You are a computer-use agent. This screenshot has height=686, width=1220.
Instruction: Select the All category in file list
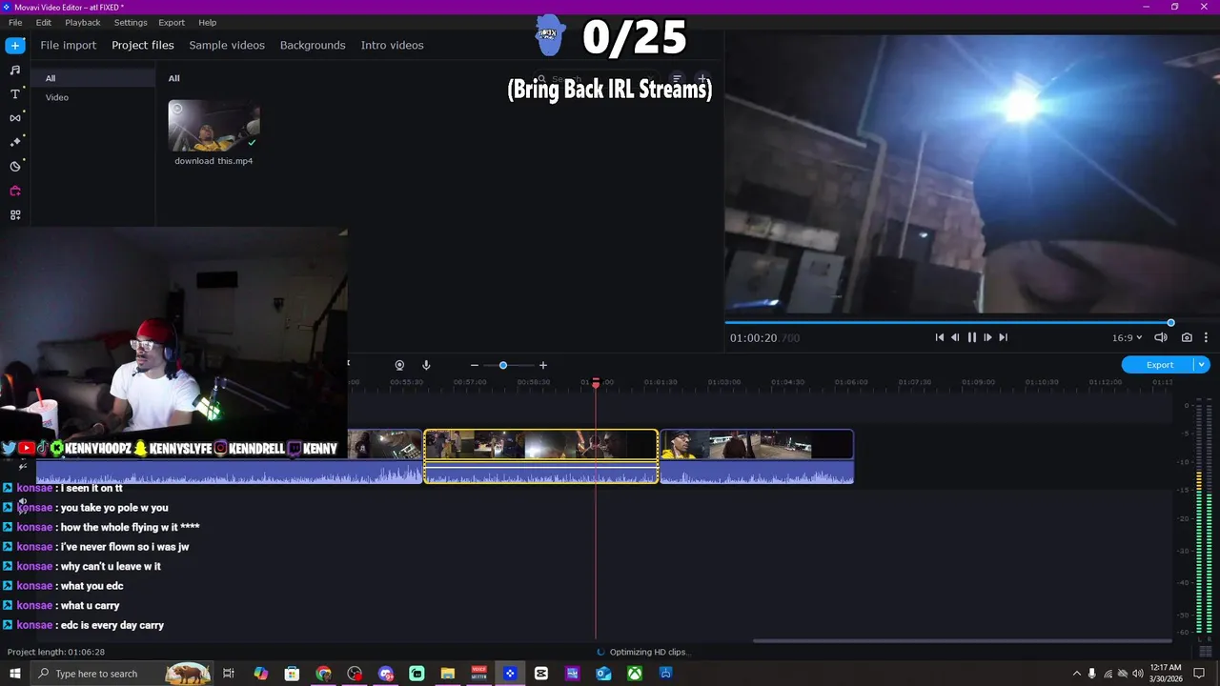(x=92, y=78)
